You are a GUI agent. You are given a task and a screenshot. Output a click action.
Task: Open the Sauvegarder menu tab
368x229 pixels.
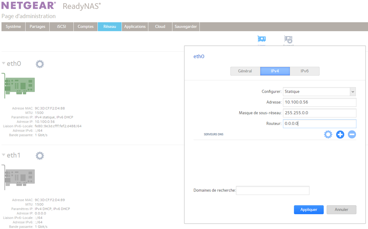[186, 27]
